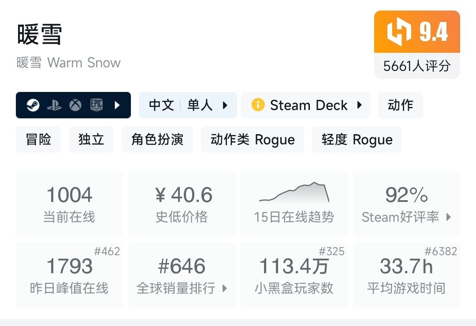This screenshot has width=476, height=326.
Task: Toggle the 轻度 Rogue tag
Action: [357, 139]
